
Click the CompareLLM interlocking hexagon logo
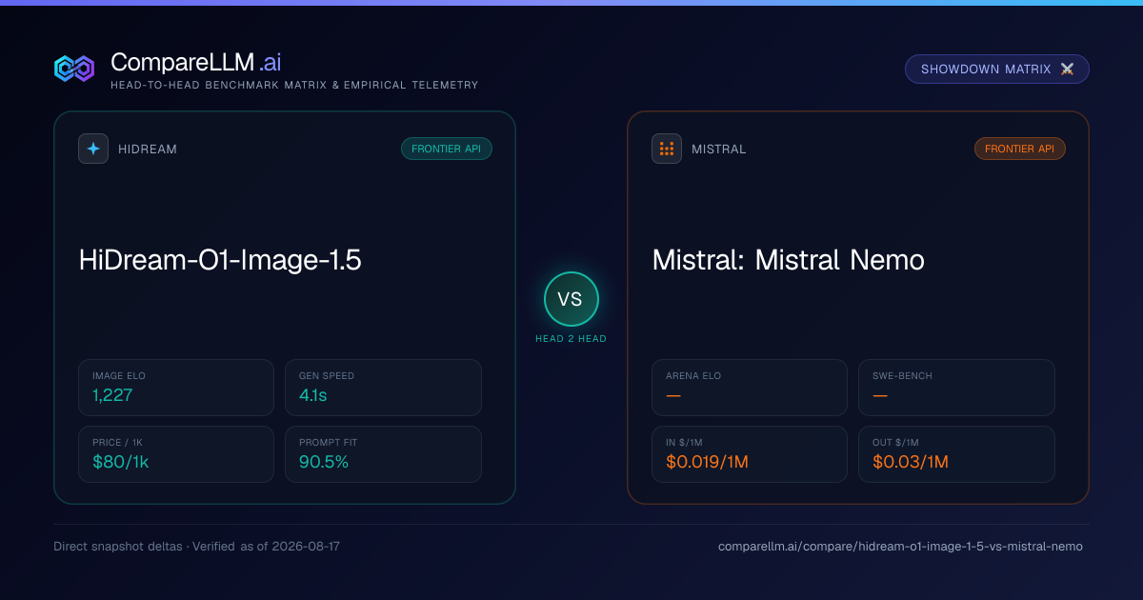click(x=74, y=69)
